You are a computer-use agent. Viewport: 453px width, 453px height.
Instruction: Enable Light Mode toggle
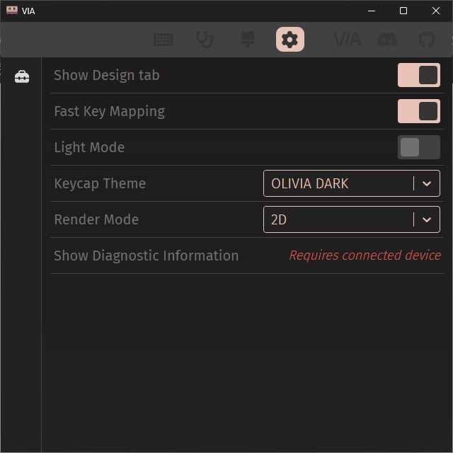point(418,147)
